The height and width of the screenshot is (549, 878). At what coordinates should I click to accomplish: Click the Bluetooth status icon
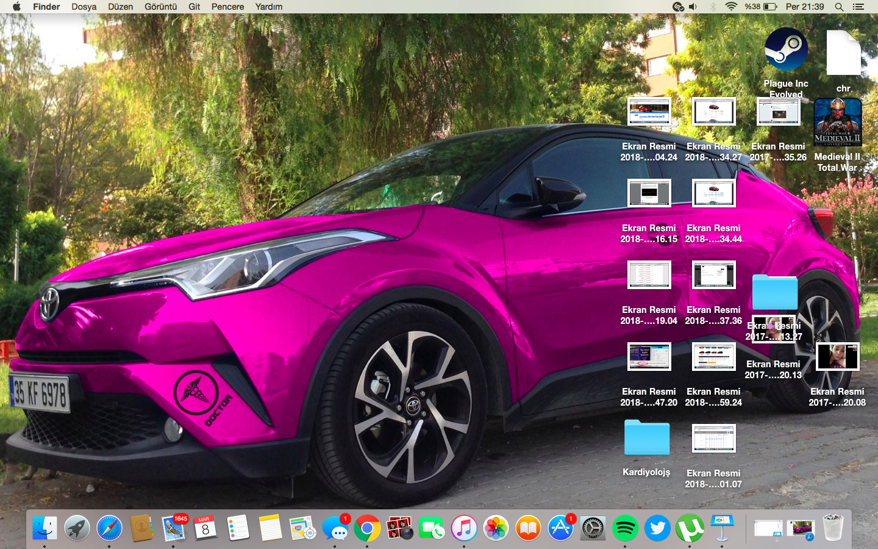(x=712, y=7)
